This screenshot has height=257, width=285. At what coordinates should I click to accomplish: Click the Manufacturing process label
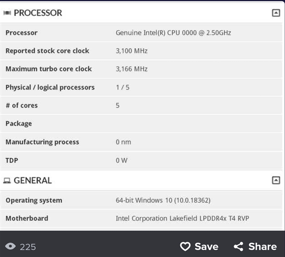click(x=42, y=142)
